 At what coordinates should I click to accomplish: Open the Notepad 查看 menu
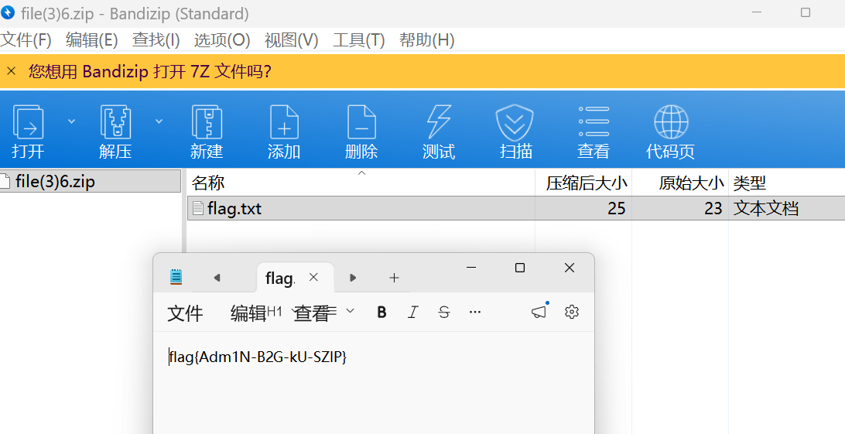pyautogui.click(x=311, y=313)
